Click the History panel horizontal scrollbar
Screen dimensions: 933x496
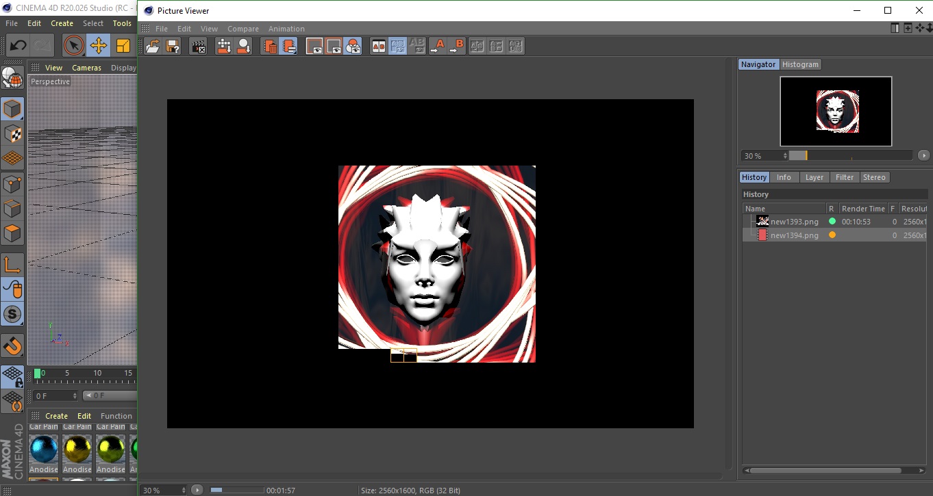(825, 471)
